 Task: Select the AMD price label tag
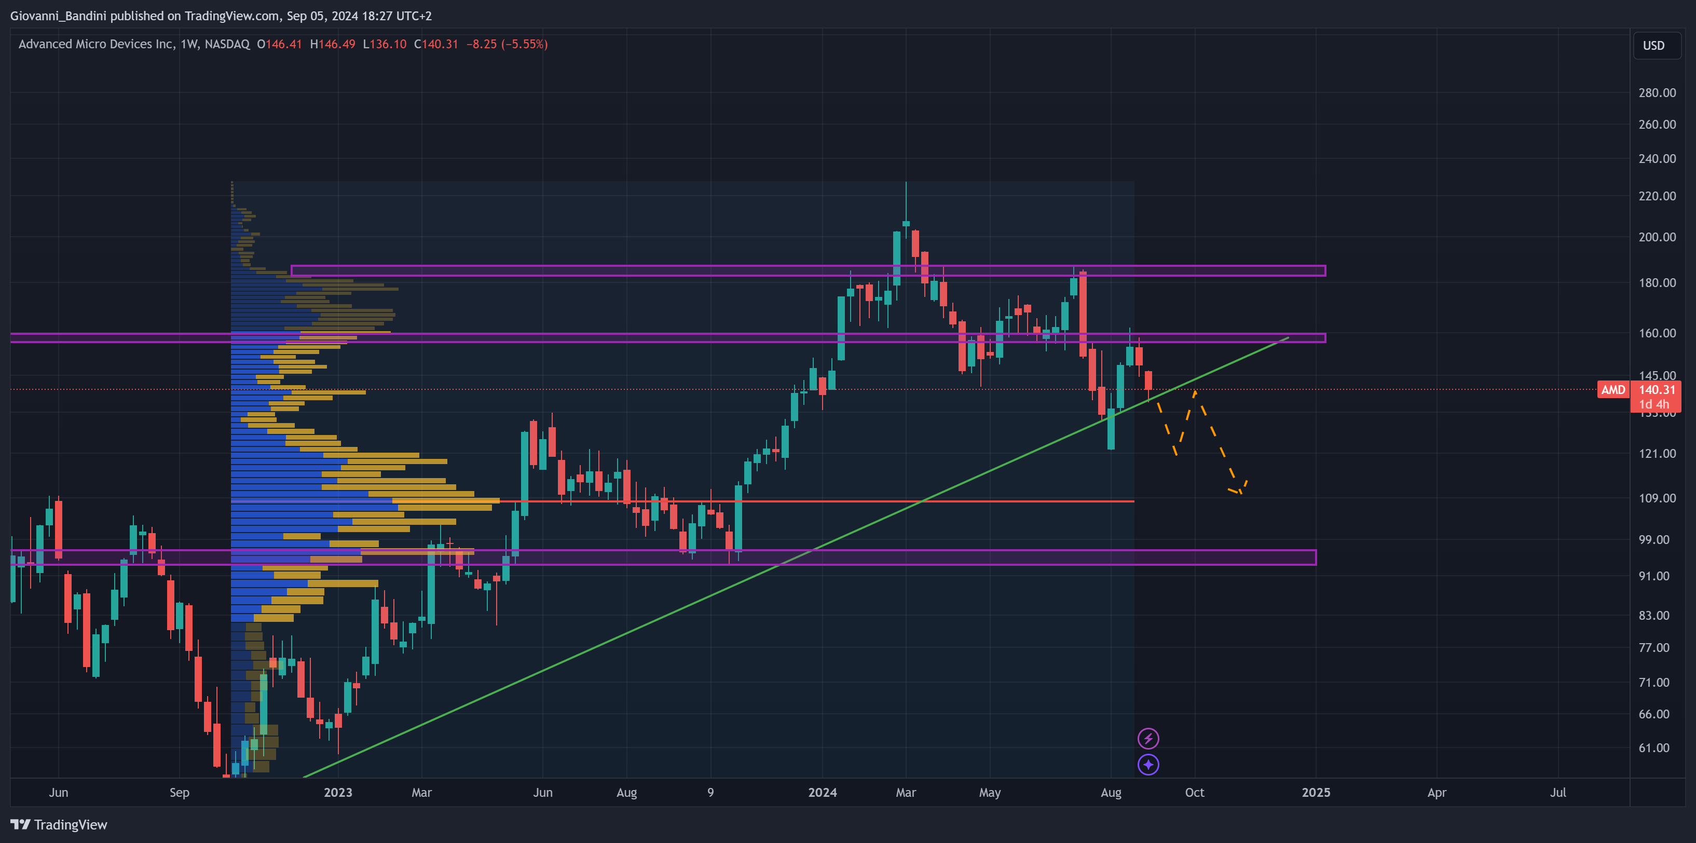point(1613,390)
